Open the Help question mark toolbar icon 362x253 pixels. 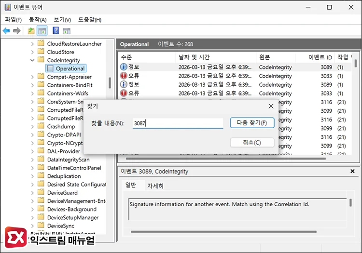click(56, 30)
